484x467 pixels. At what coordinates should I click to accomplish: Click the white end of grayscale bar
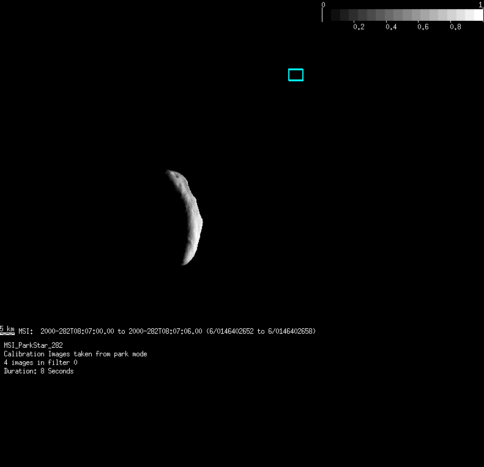477,15
